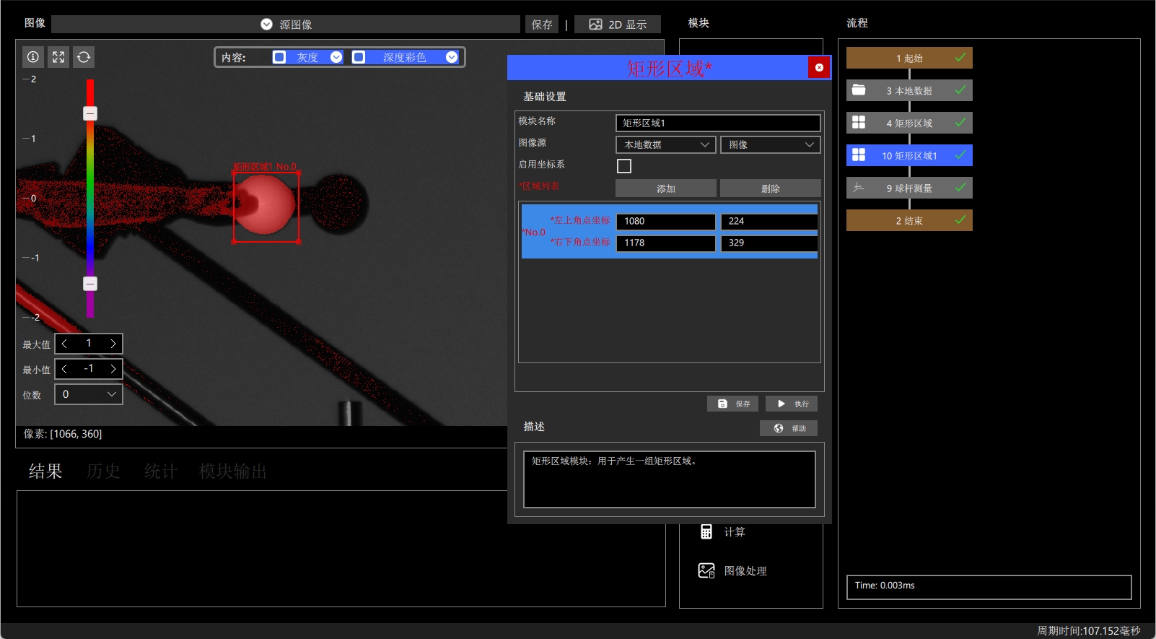Decrease 最大值 with left arrow
Viewport: 1156px width, 639px height.
click(x=64, y=344)
